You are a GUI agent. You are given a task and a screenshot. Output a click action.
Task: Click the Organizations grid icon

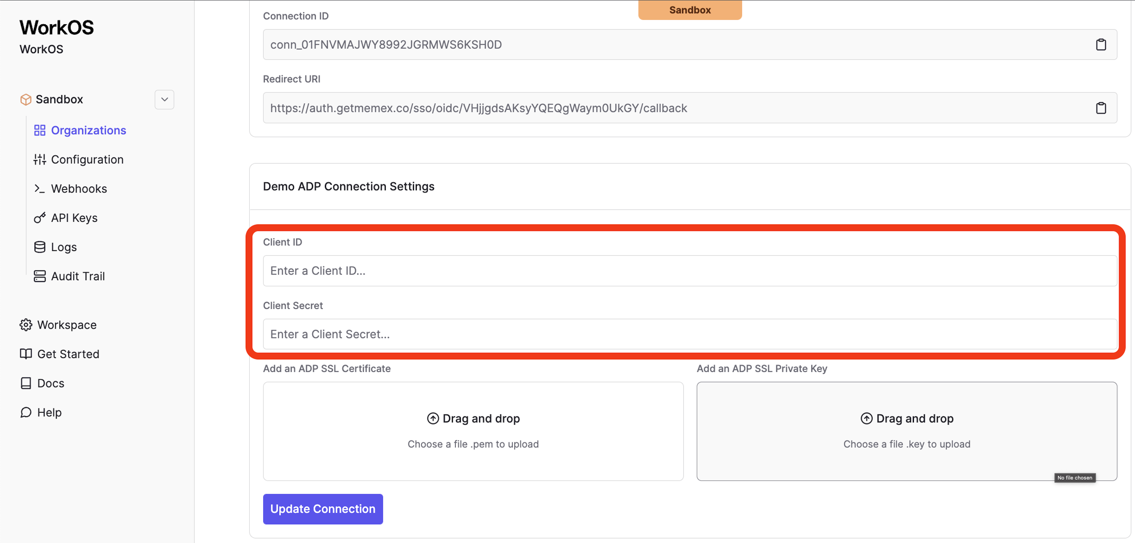pos(40,130)
